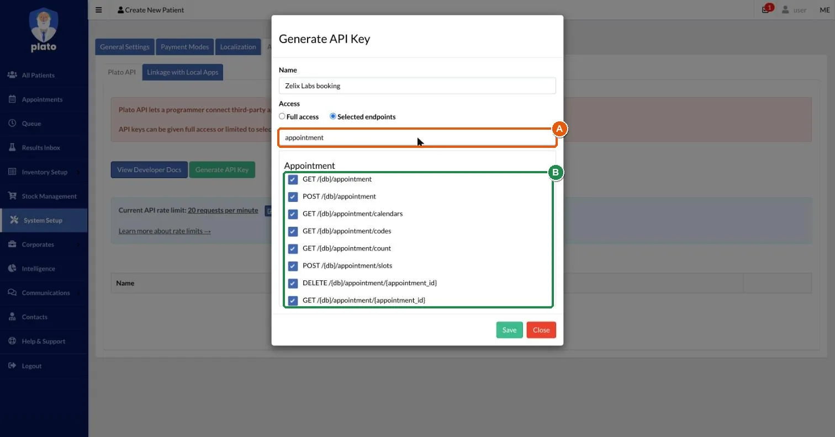Click the Results Inbox flask icon

point(12,147)
